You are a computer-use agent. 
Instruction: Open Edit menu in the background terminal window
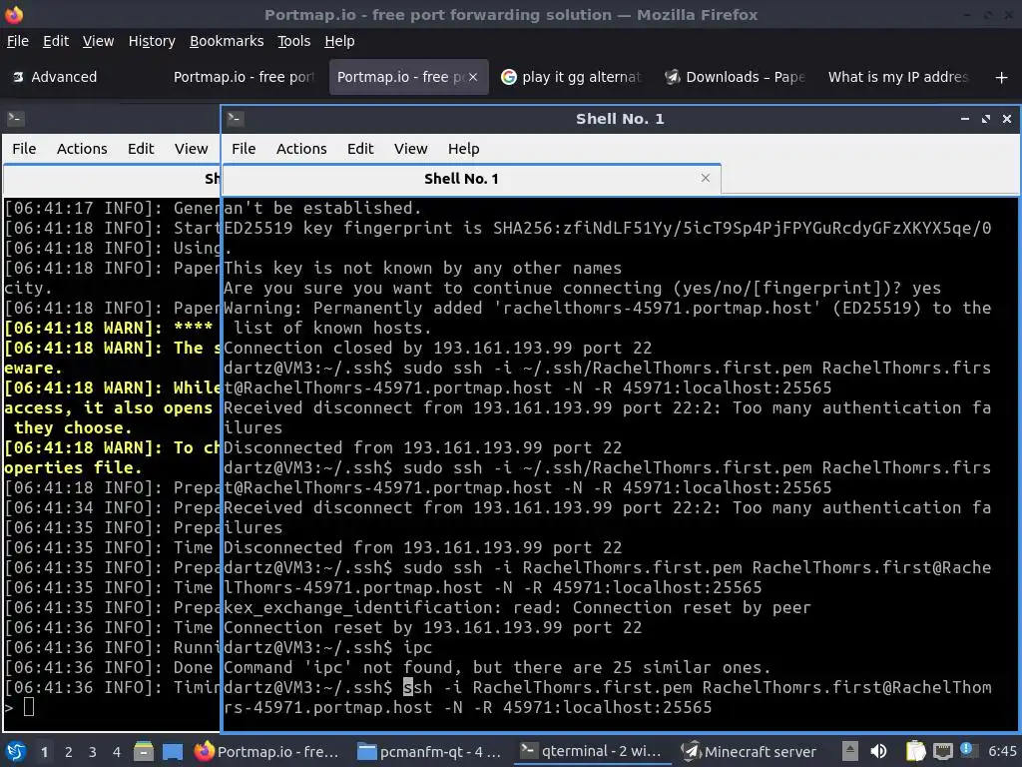tap(140, 149)
